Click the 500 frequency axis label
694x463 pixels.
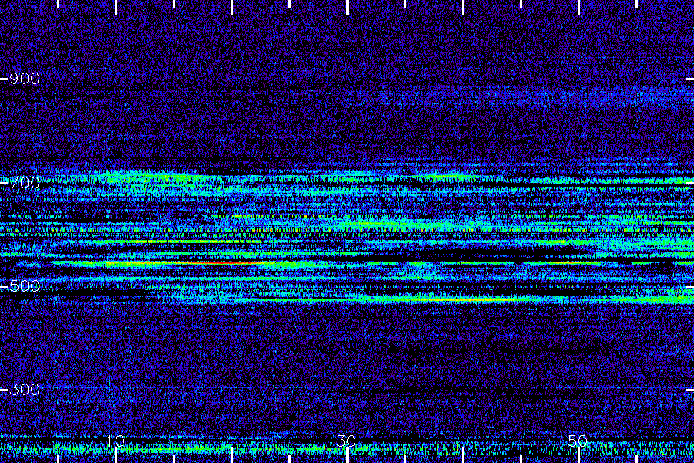pos(25,286)
